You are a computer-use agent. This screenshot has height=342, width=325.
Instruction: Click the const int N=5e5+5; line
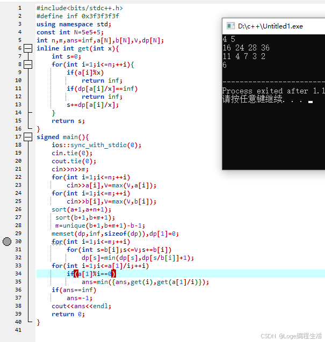(x=70, y=32)
